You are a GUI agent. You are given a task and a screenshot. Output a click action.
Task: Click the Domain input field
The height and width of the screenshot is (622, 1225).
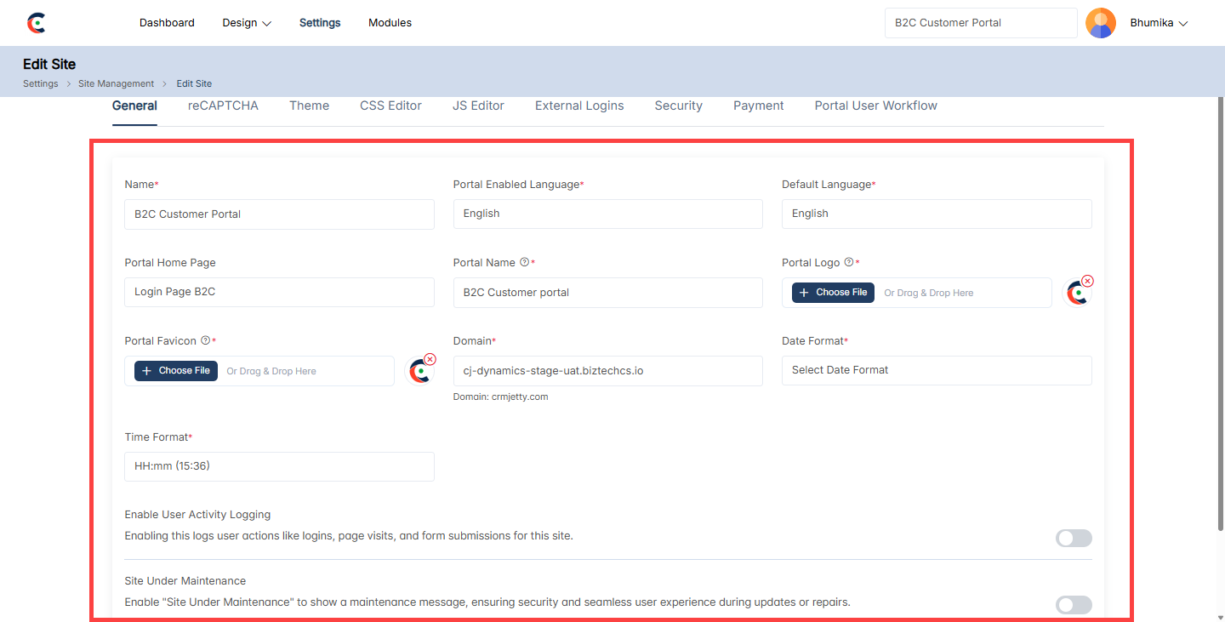(x=607, y=371)
